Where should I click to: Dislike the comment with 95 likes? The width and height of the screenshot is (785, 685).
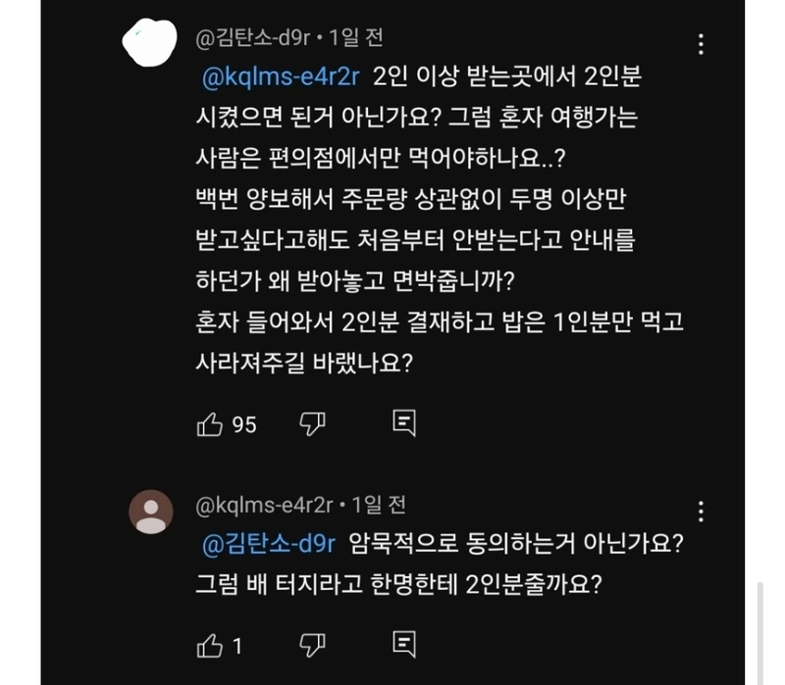(x=312, y=424)
